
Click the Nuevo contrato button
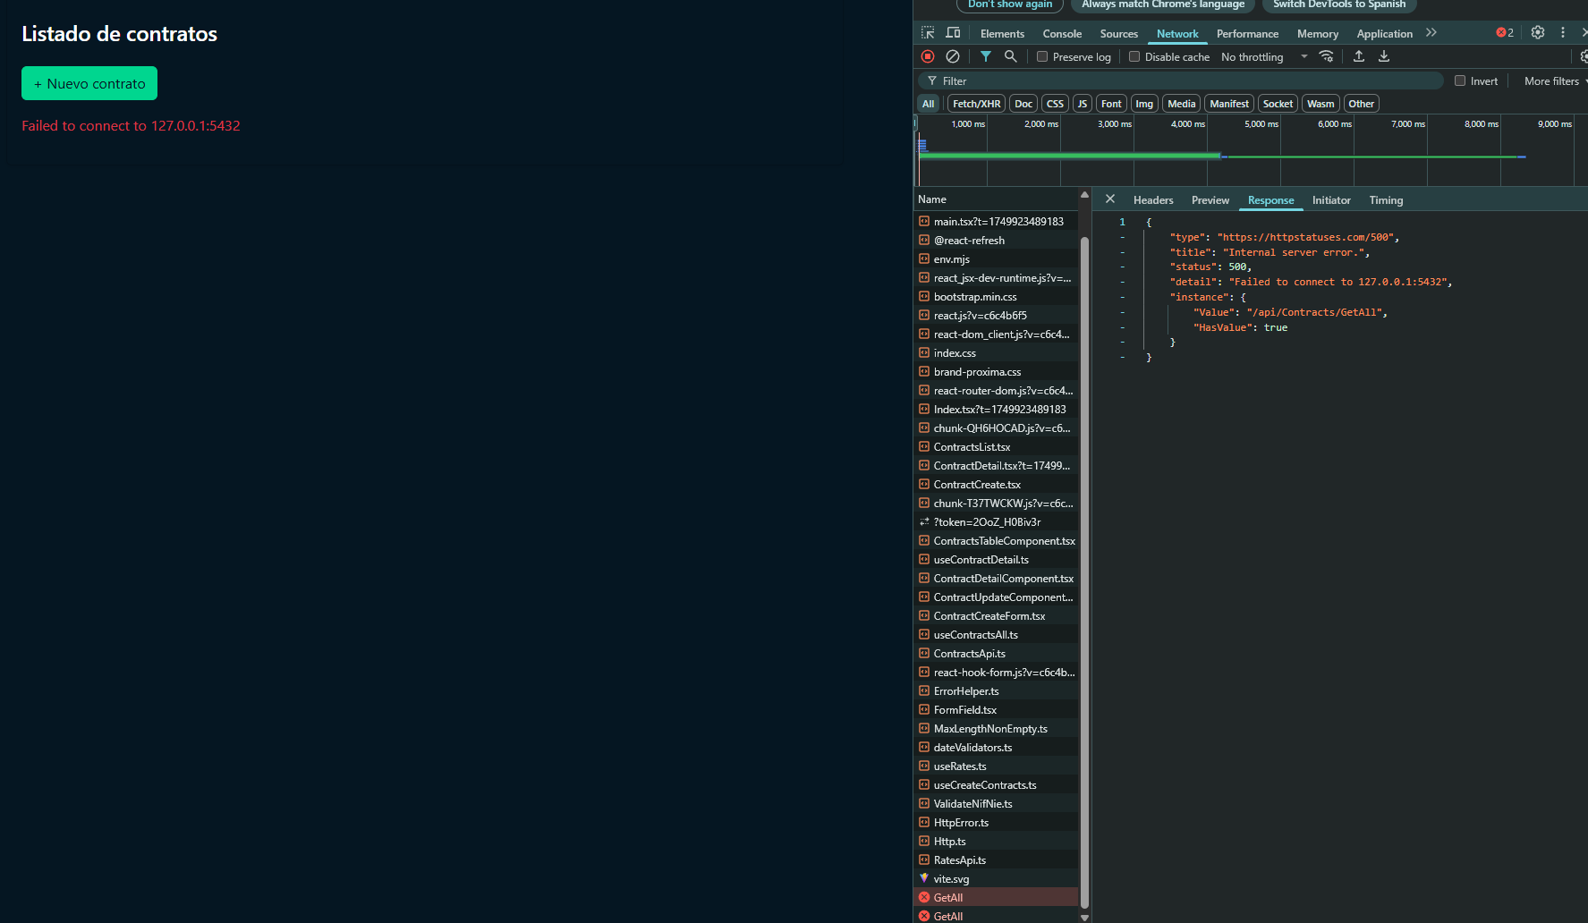(x=89, y=83)
